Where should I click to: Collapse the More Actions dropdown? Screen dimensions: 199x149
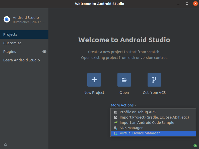(124, 105)
